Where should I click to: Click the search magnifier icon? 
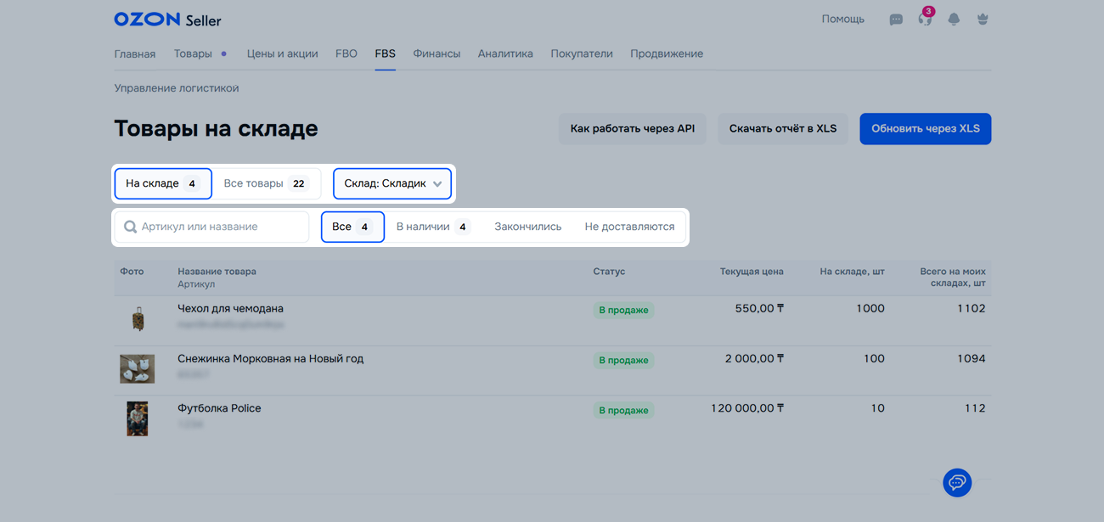click(130, 227)
